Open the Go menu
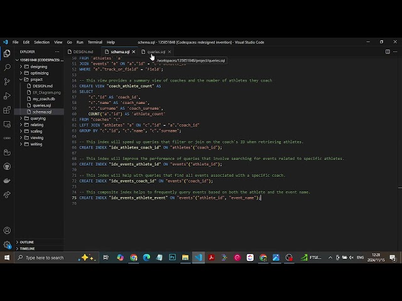Screen dimensions: 402x301 70,42
